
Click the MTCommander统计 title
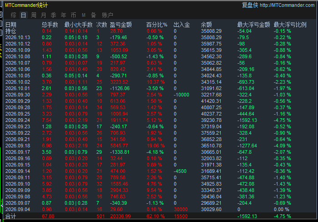(x=26, y=5)
